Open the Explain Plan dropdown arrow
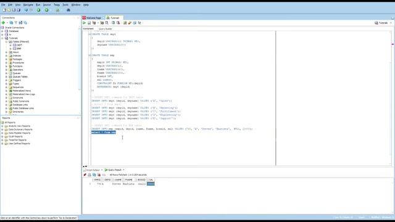 [x=98, y=23]
